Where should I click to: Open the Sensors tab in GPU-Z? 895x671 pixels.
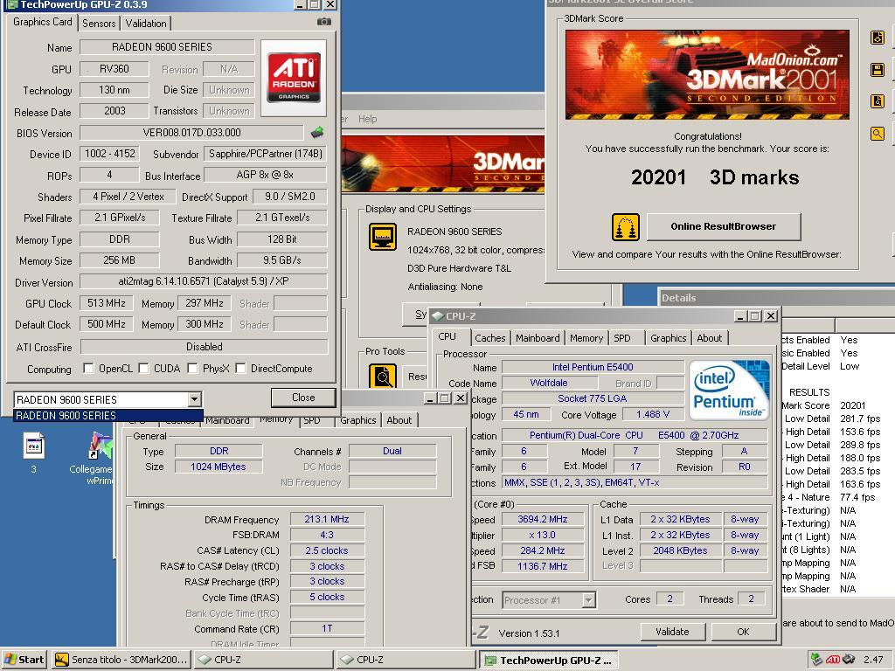point(99,24)
